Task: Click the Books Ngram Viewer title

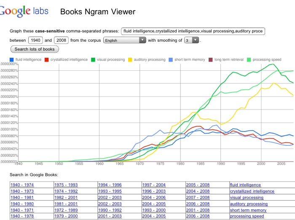Action: click(x=98, y=12)
